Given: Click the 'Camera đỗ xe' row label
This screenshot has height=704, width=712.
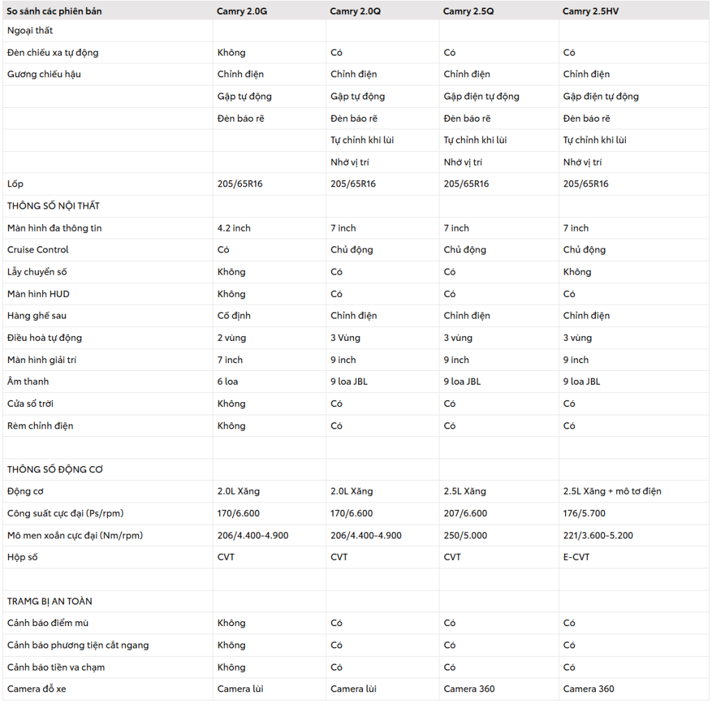Looking at the screenshot, I should pos(37,689).
